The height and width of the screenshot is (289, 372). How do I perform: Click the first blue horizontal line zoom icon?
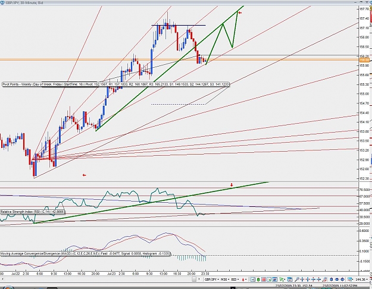coord(313,279)
